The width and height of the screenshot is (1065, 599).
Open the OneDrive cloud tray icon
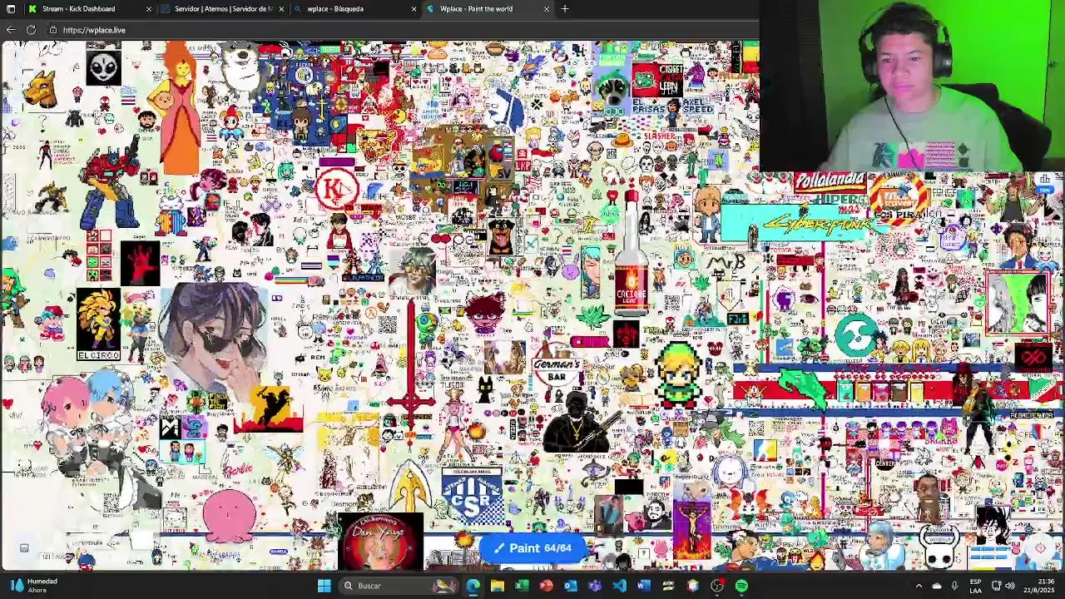coord(937,586)
